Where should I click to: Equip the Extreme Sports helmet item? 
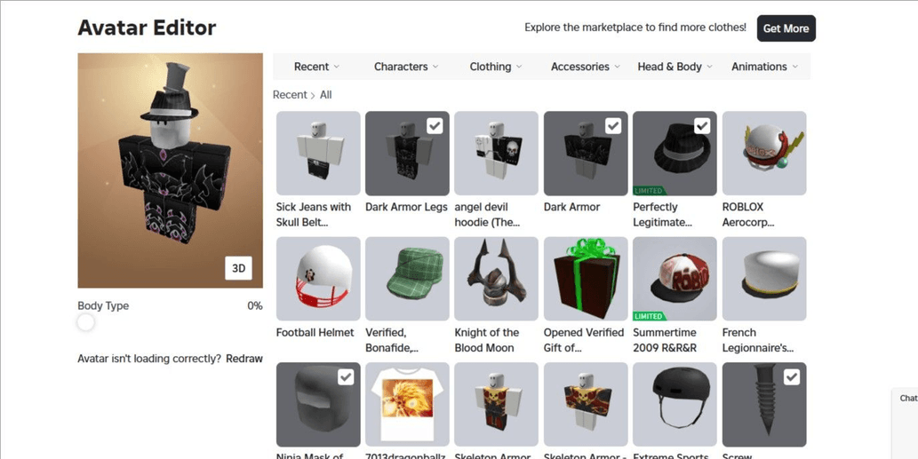tap(675, 405)
